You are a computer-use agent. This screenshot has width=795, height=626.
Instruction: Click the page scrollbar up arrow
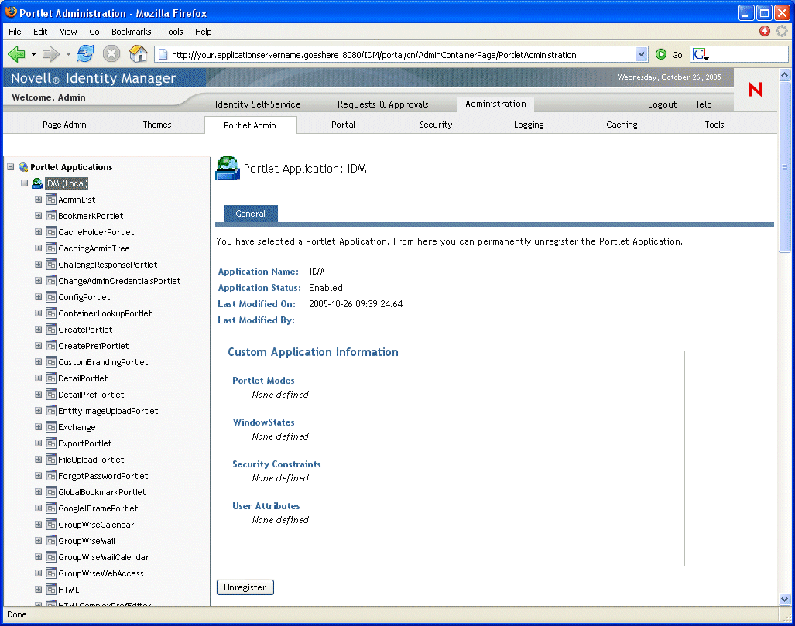[x=784, y=74]
